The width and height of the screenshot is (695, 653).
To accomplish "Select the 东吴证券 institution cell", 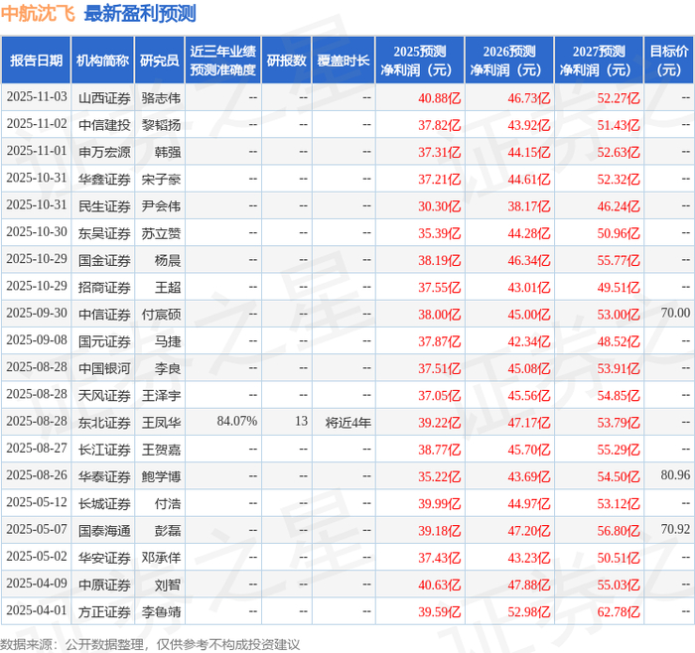I will pos(104,233).
